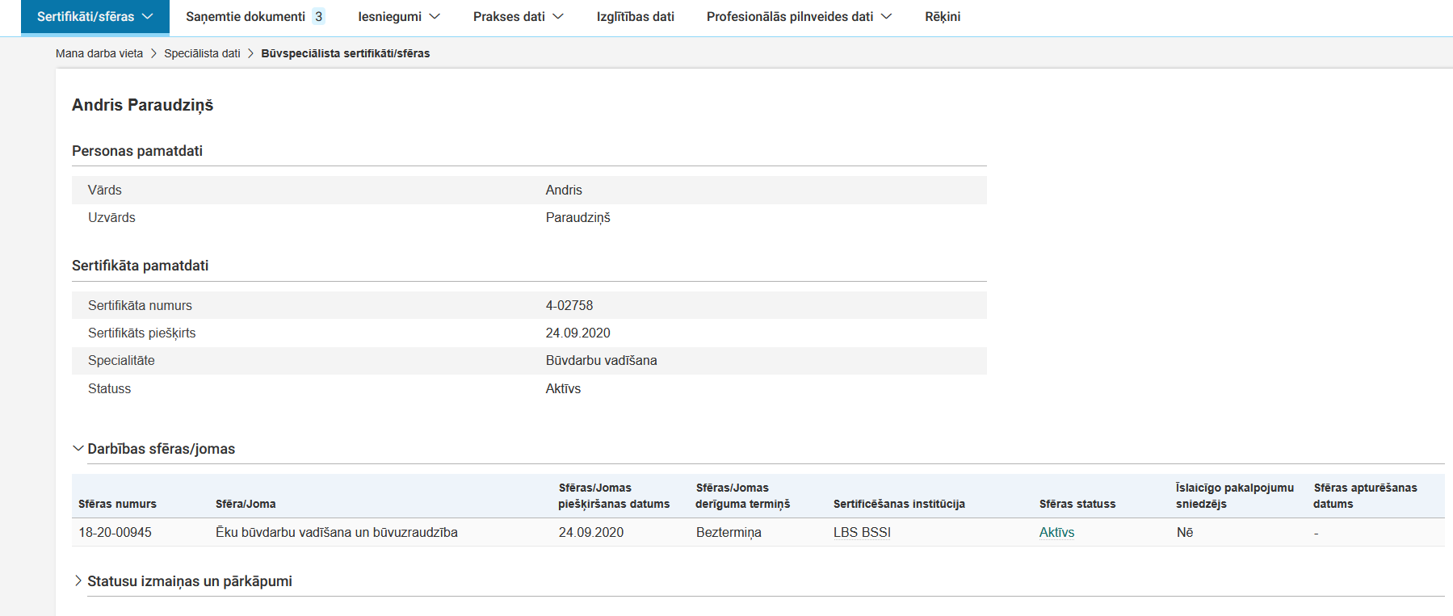Go to the Rēķini tab
The width and height of the screenshot is (1453, 616).
[943, 17]
